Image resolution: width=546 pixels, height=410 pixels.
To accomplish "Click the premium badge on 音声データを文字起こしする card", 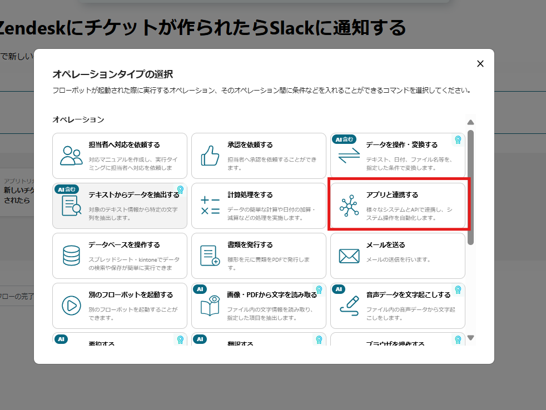I will click(x=458, y=289).
